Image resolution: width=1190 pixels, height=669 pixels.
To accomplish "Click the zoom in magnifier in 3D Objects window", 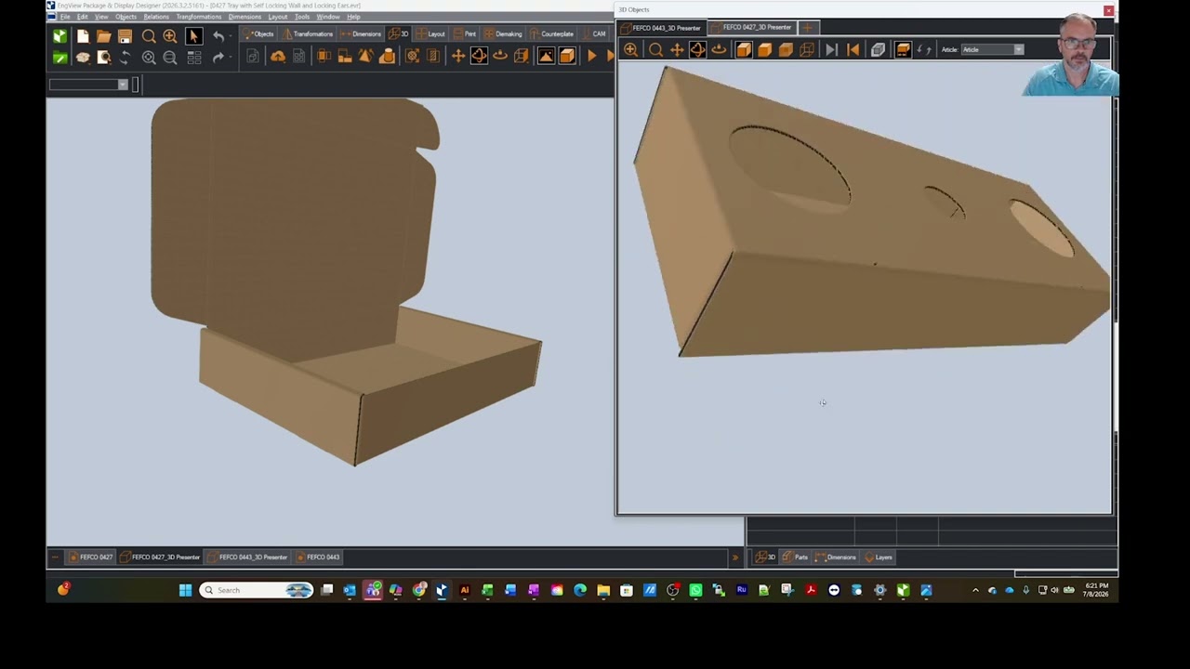I will pos(631,50).
